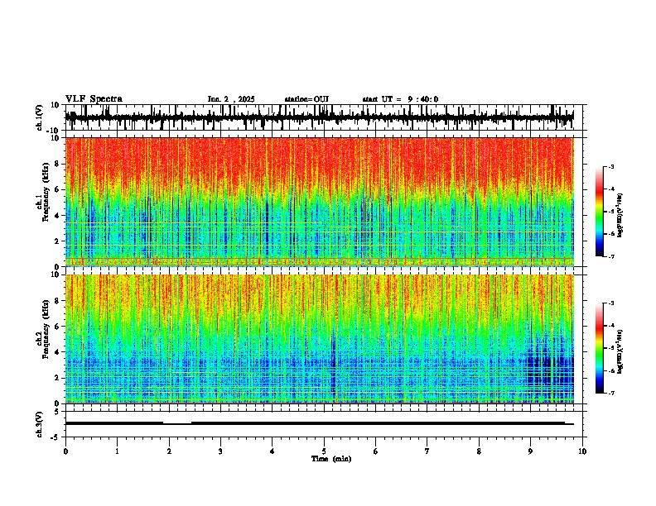This screenshot has height=506, width=656.
Task: Click the '3' tick on the time axis
Action: tap(220, 451)
